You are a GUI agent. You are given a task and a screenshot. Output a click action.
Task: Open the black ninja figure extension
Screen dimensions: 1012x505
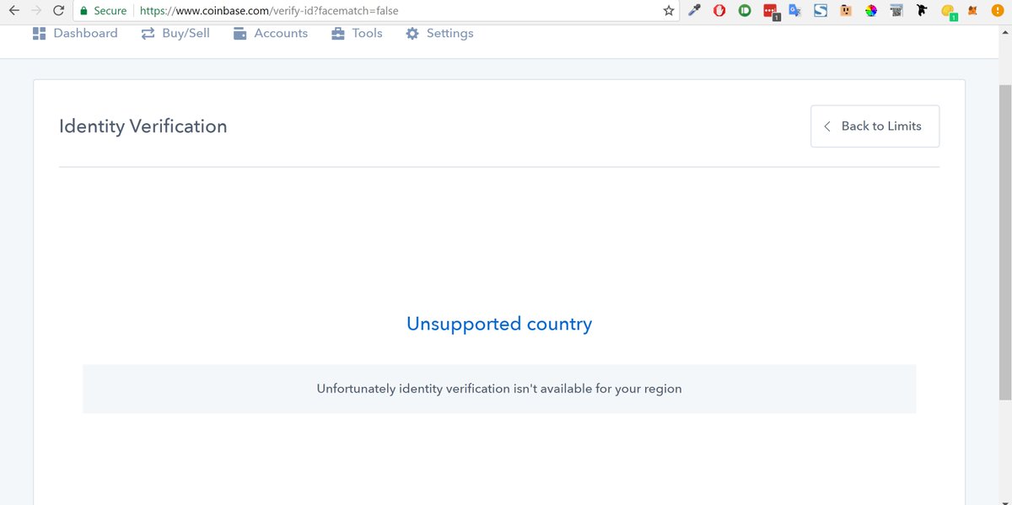pos(922,11)
